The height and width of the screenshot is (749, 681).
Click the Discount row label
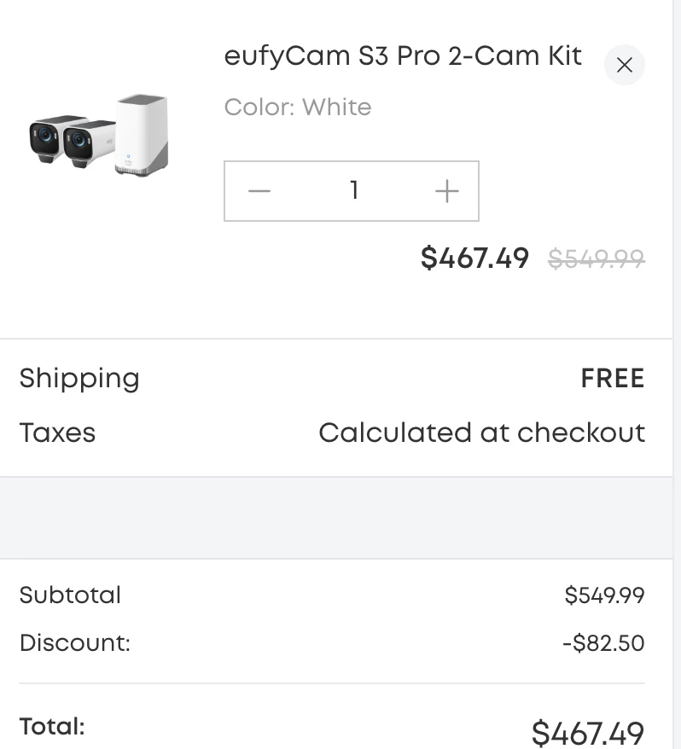pos(74,642)
